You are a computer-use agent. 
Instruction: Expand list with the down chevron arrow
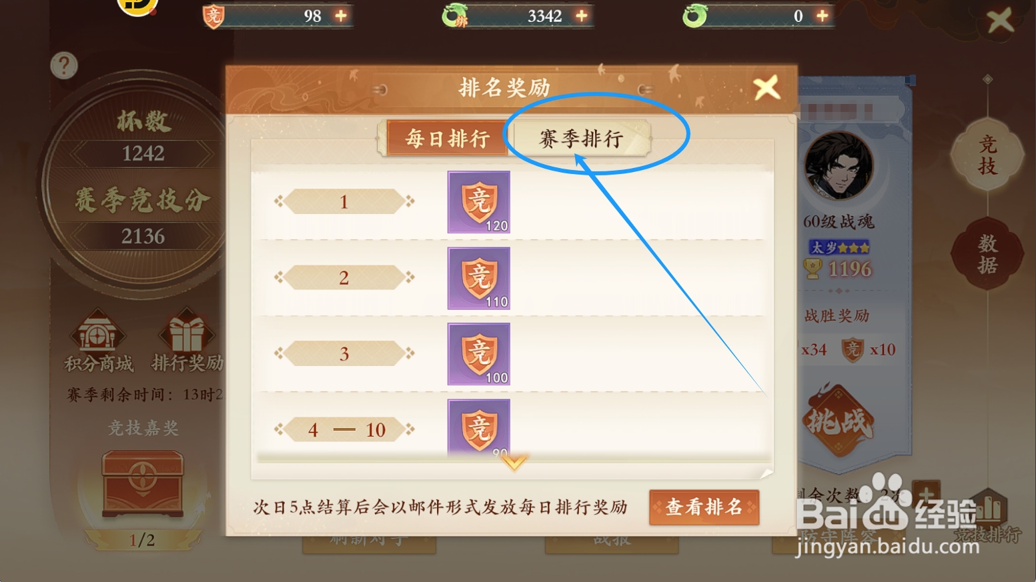pos(514,462)
